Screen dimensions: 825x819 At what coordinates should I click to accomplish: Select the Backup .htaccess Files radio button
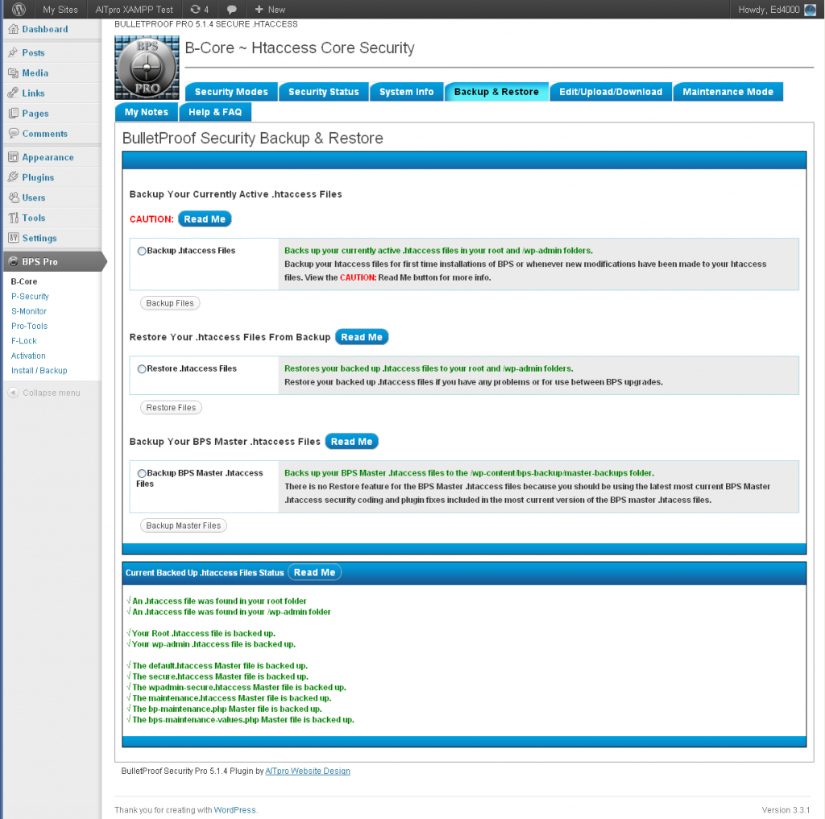[x=142, y=250]
